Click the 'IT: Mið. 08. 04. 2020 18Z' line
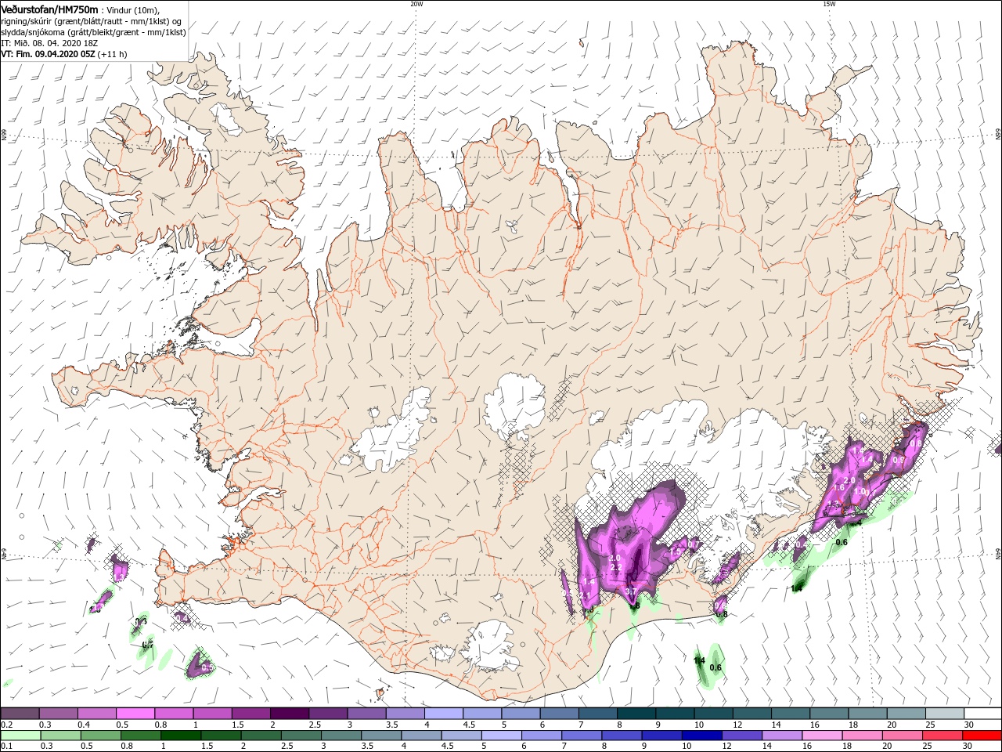Viewport: 1002px width, 752px height. tap(49, 43)
